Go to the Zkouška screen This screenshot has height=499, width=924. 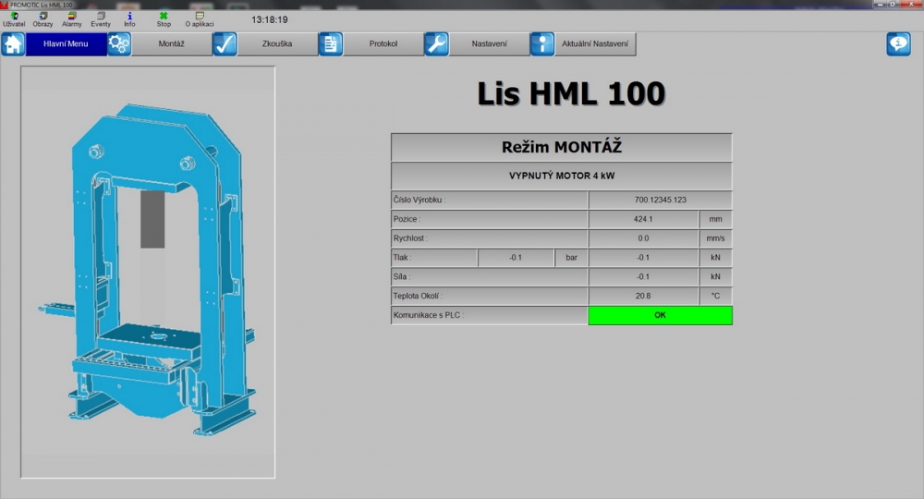point(277,44)
